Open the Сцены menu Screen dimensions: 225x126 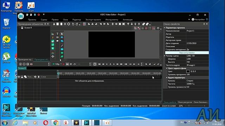point(44,20)
